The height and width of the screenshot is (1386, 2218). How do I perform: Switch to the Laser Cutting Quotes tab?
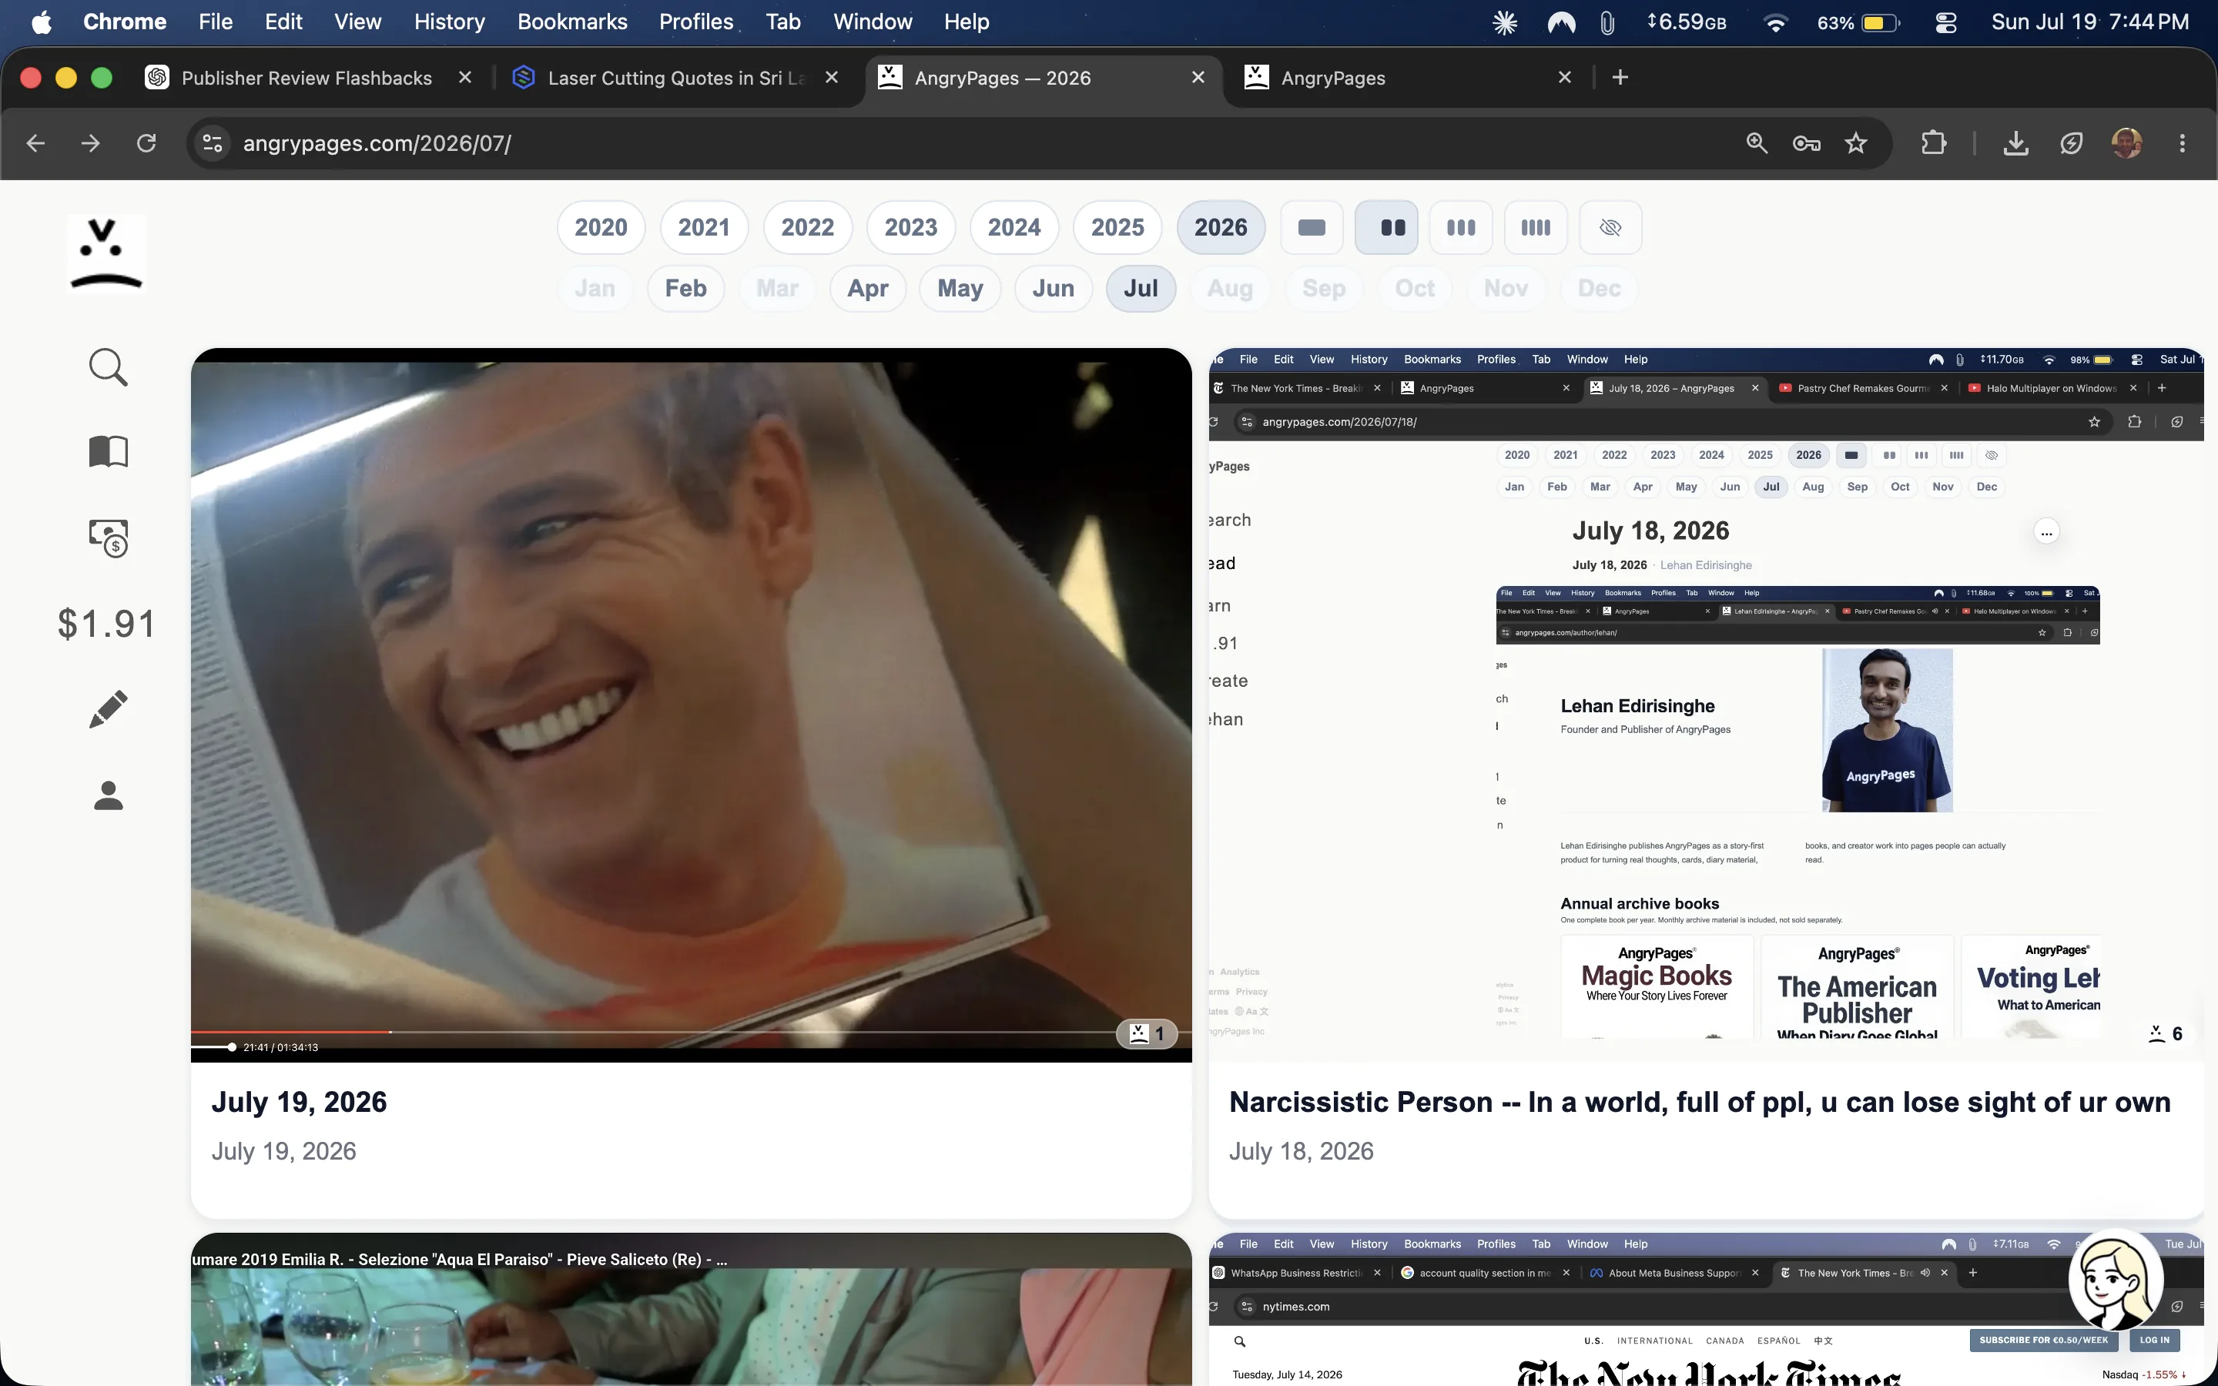676,78
